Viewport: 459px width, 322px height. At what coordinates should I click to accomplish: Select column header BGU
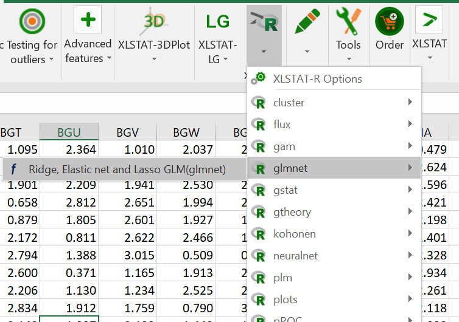click(69, 132)
